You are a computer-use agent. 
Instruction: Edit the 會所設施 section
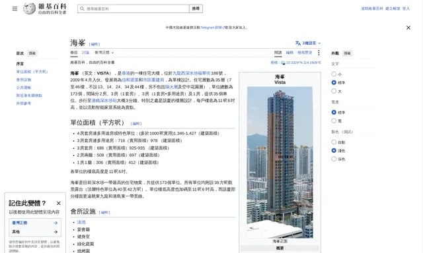coord(104,212)
